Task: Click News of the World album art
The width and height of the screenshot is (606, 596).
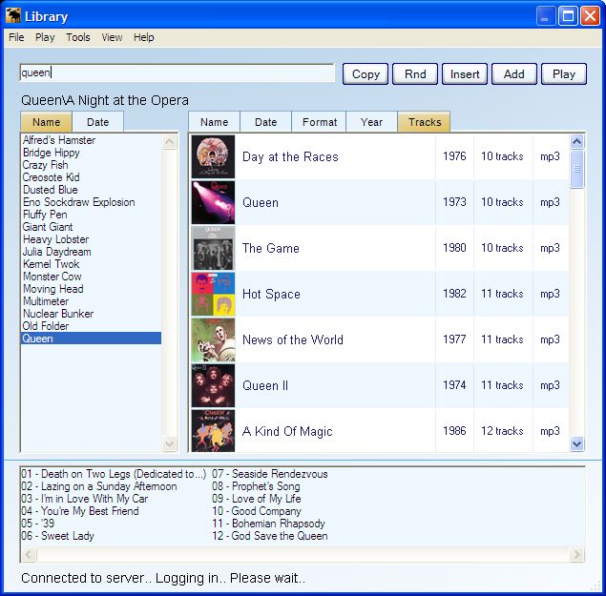Action: click(x=213, y=339)
